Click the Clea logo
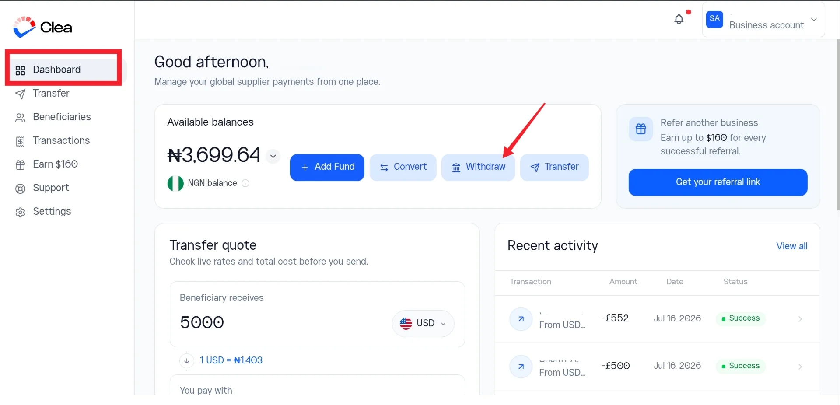Viewport: 840px width, 405px height. coord(42,27)
